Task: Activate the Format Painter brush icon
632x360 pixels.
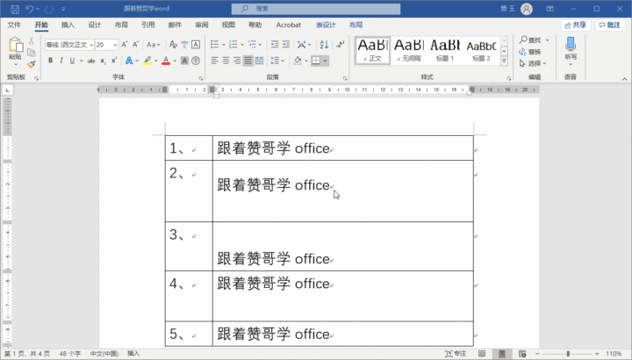Action: click(x=31, y=64)
